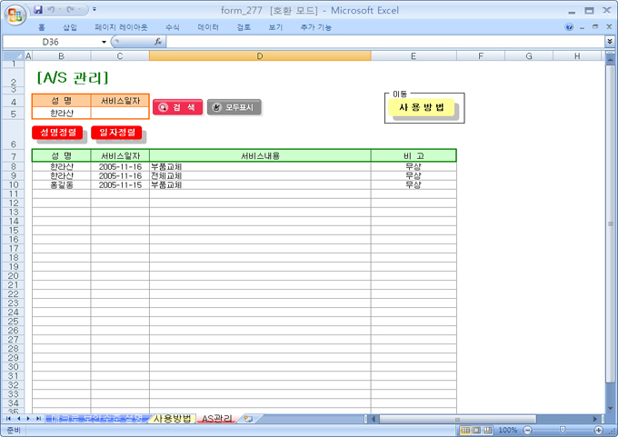Image resolution: width=618 pixels, height=437 pixels.
Task: Switch to the 사용방법 sheet tab
Action: 172,419
